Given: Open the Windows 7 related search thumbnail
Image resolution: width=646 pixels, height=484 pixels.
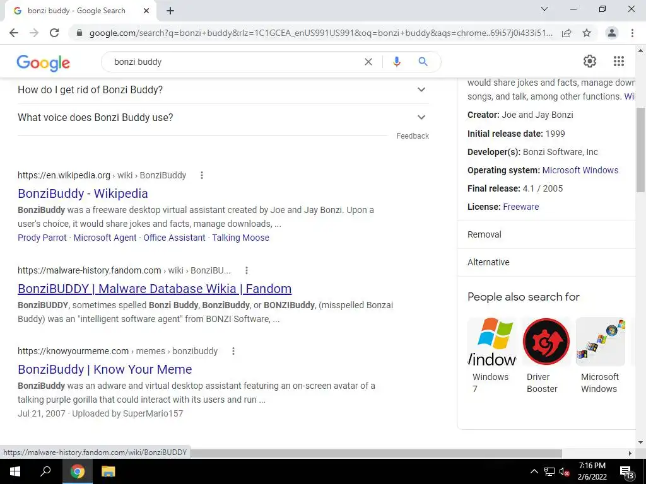Looking at the screenshot, I should 492,342.
